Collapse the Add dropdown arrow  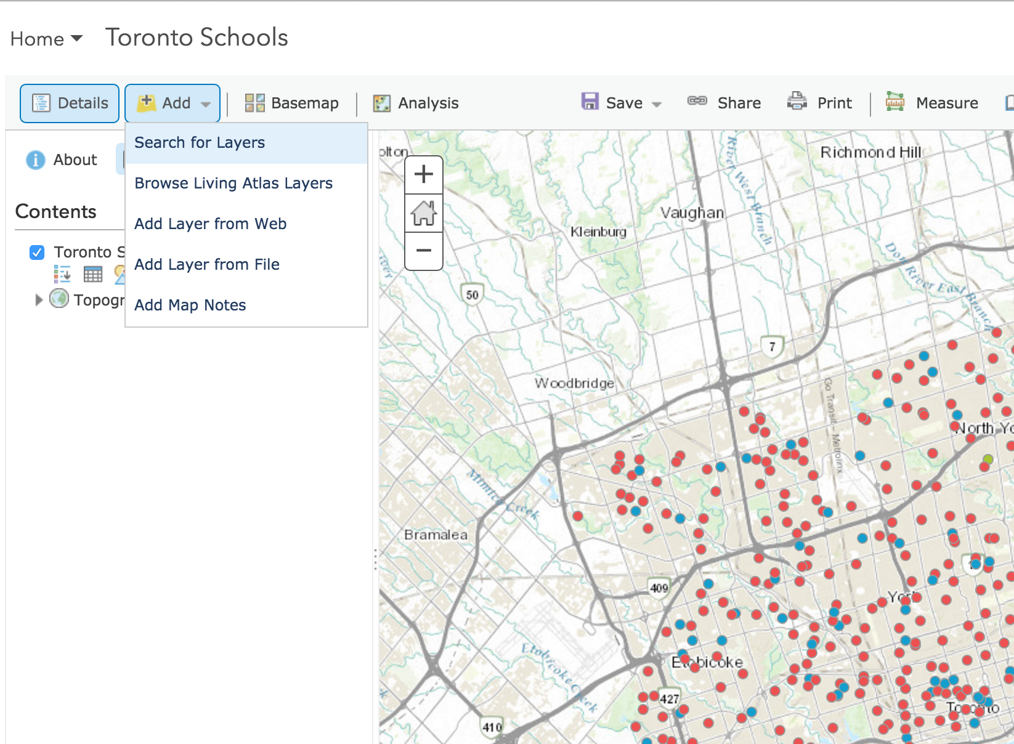206,104
